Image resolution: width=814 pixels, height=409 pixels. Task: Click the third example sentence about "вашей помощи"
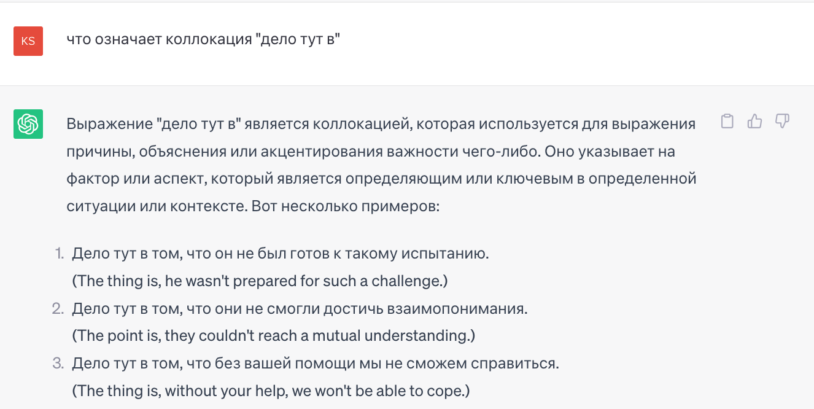(x=316, y=364)
